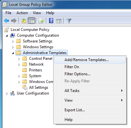Expand the User Configuration node
Image resolution: width=131 pixels, height=128 pixels.
pos(7,94)
